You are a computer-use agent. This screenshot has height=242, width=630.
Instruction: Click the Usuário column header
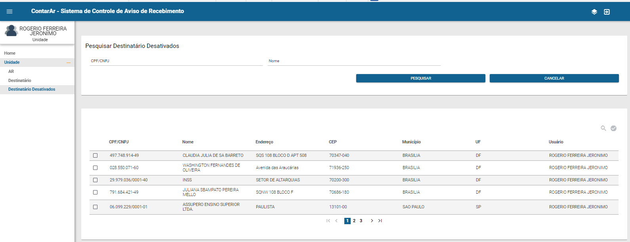(556, 142)
